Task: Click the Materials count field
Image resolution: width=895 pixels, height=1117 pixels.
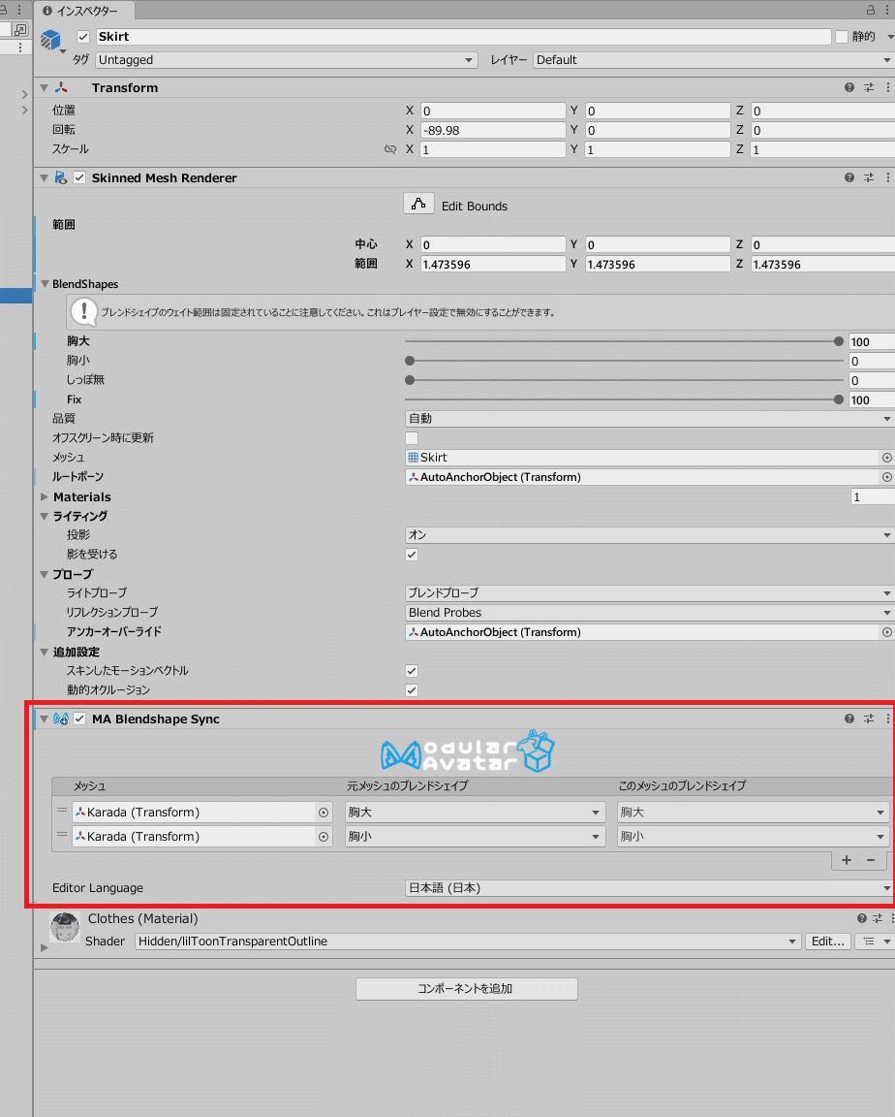Action: click(x=872, y=496)
